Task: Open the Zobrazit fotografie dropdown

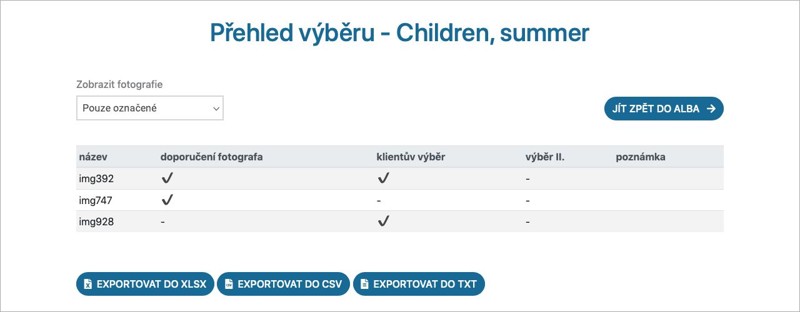Action: (x=150, y=108)
